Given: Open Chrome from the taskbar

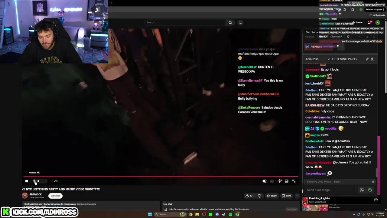Looking at the screenshot, I should [x=190, y=214].
